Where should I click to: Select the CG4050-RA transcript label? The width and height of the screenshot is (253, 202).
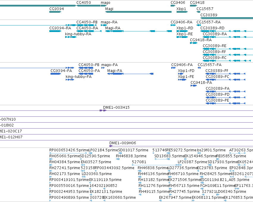[x=87, y=28]
